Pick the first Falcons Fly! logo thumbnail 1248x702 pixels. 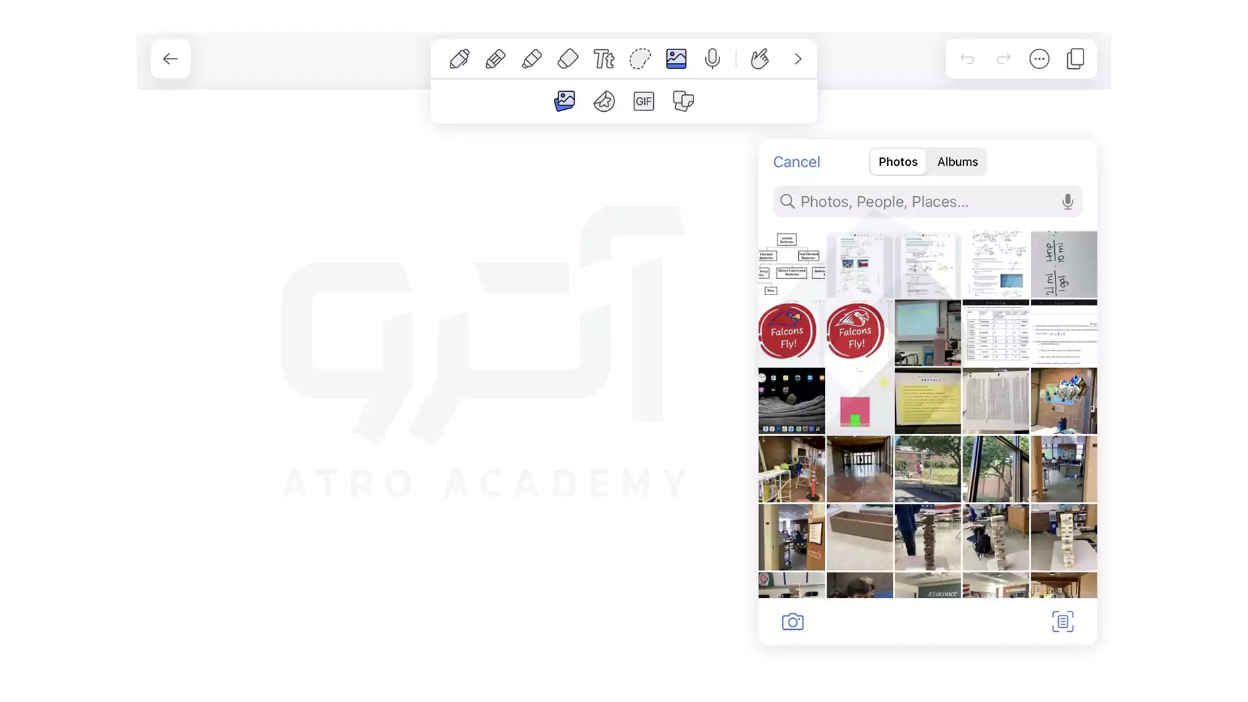(791, 333)
